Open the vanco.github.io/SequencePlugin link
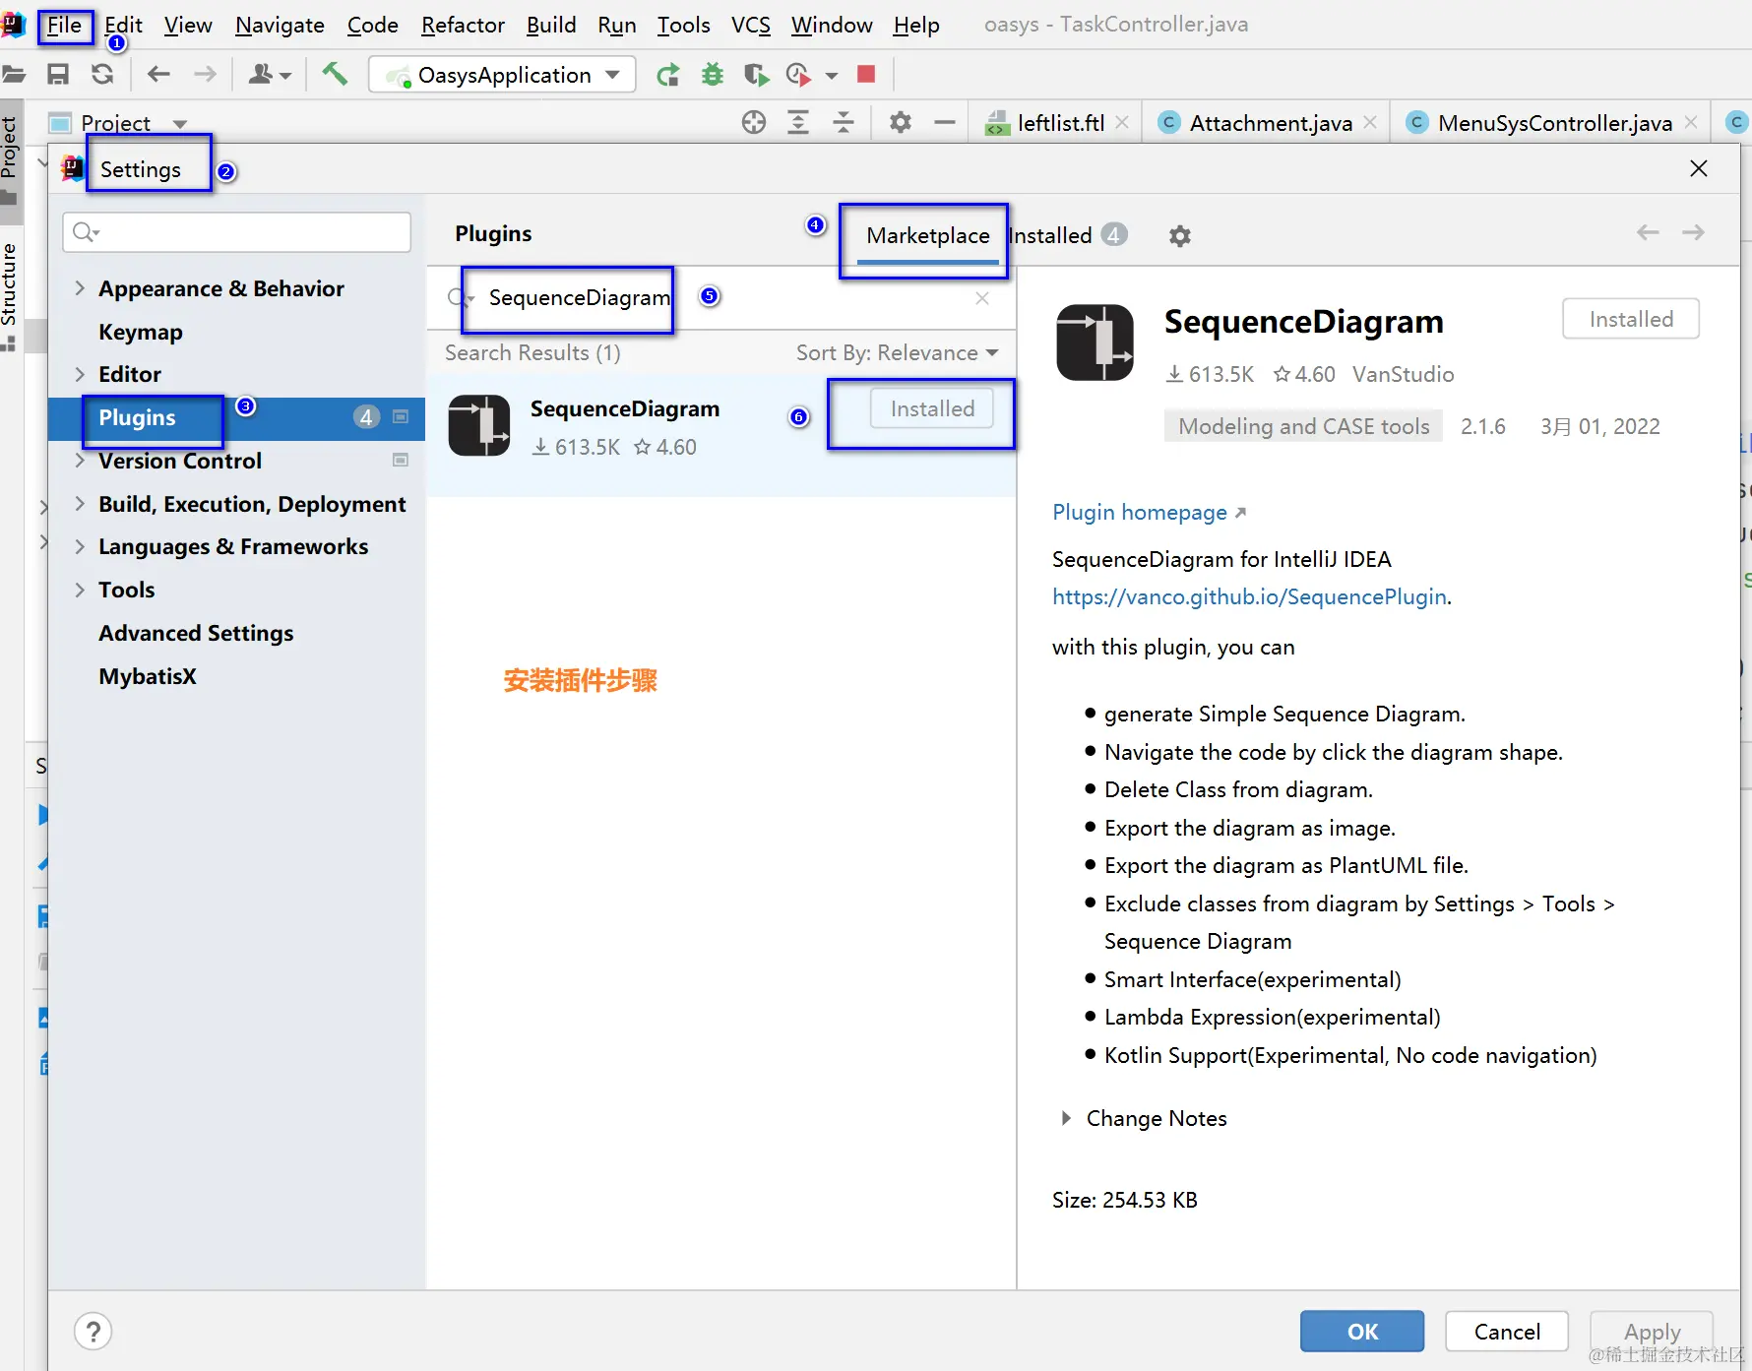 point(1249,596)
